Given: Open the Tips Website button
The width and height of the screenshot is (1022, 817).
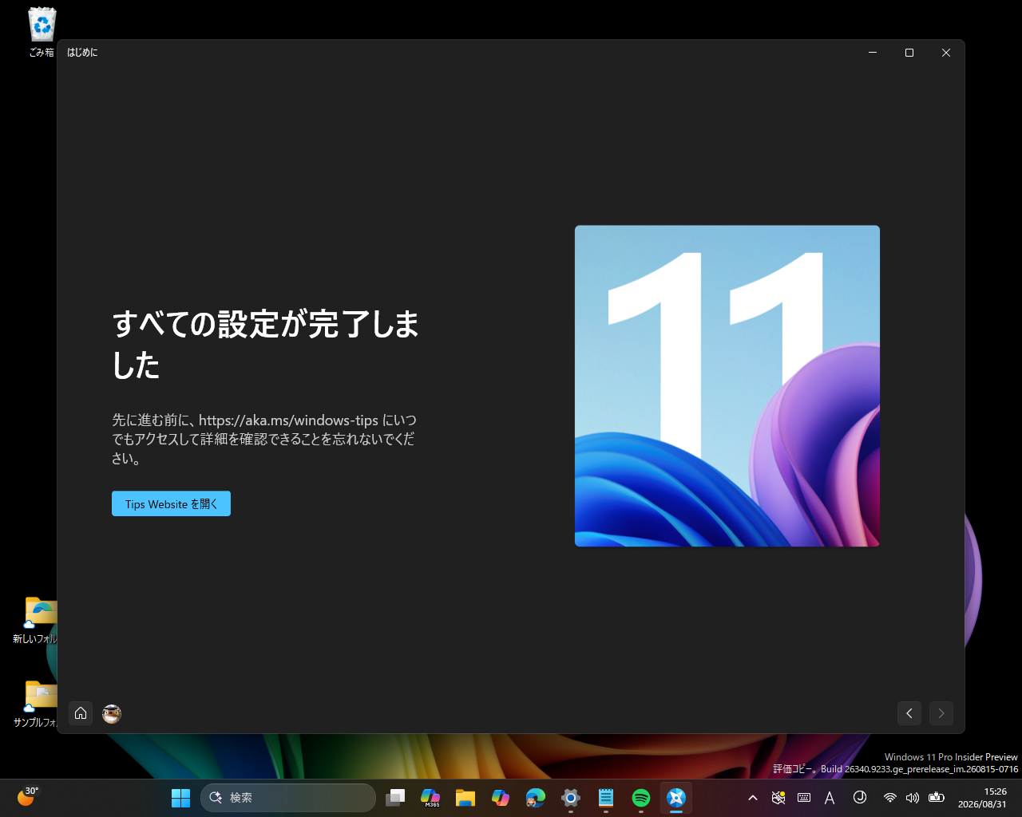Looking at the screenshot, I should pos(171,503).
